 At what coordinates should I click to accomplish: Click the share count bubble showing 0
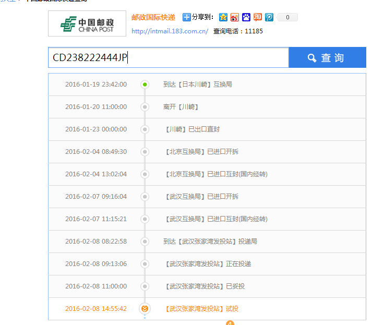(x=287, y=17)
